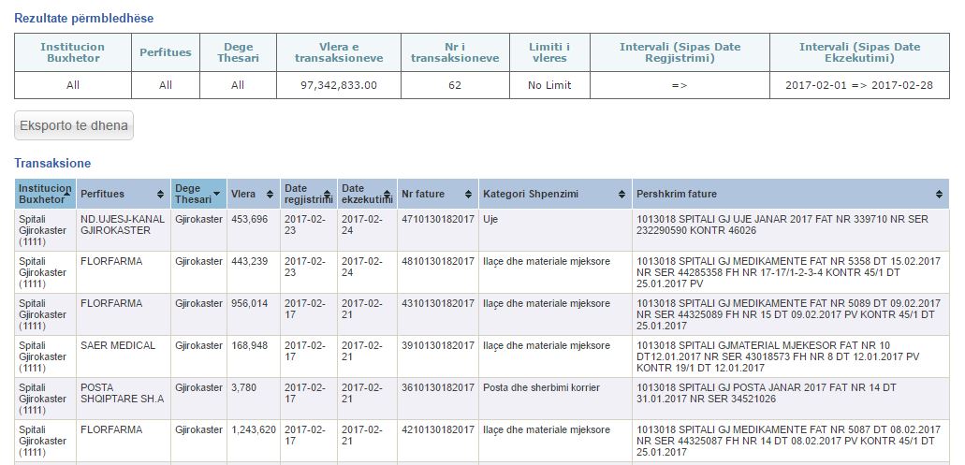The width and height of the screenshot is (965, 465).
Task: Select the 1,243,620 value cell
Action: pyautogui.click(x=254, y=429)
